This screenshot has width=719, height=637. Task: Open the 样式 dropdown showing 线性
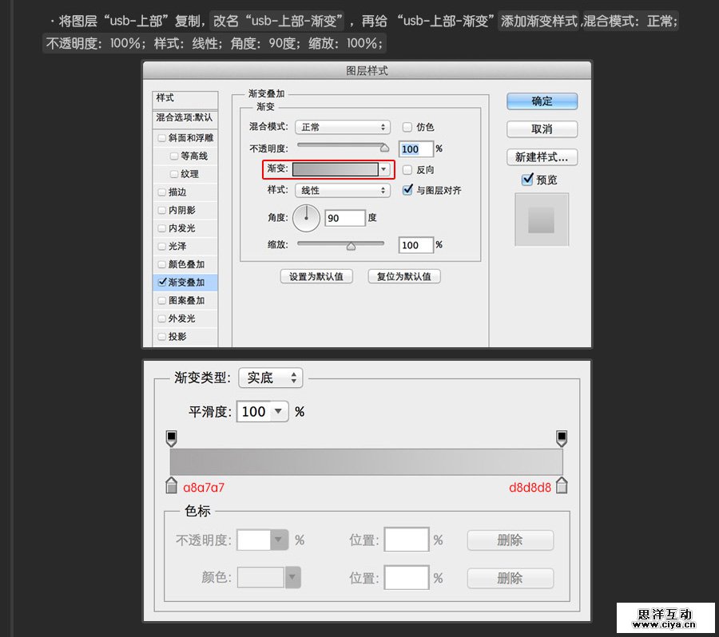click(342, 190)
